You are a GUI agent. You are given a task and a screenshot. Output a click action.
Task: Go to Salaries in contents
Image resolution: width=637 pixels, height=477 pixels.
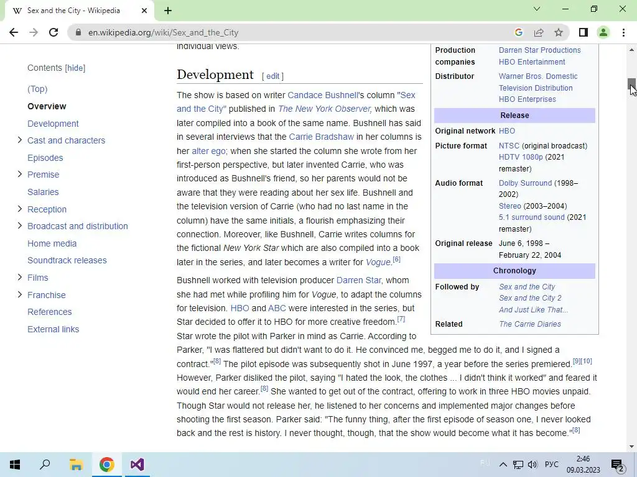(x=43, y=192)
